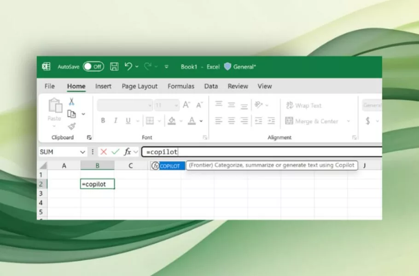Click the column A header
The image size is (419, 276).
pos(64,166)
